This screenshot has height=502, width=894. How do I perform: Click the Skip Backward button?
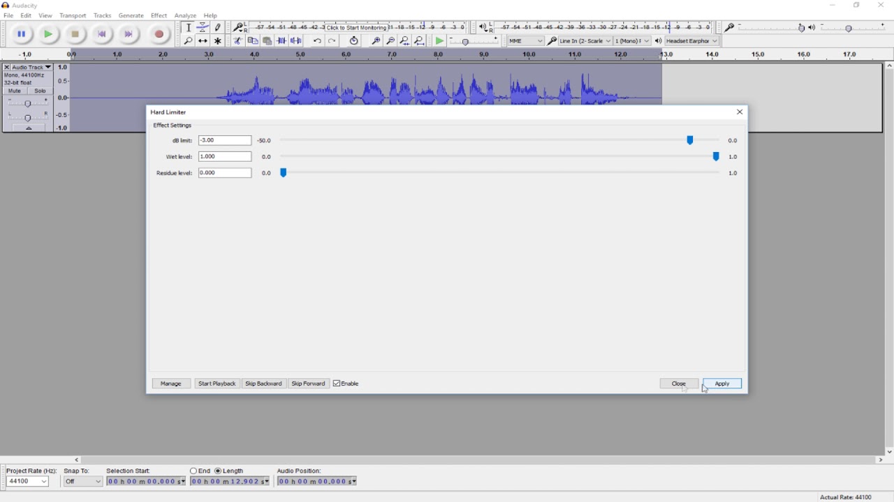263,383
